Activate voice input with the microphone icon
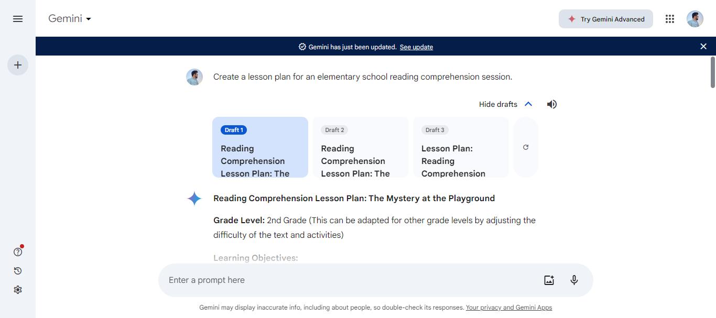Screen dimensions: 716x318 coord(573,280)
